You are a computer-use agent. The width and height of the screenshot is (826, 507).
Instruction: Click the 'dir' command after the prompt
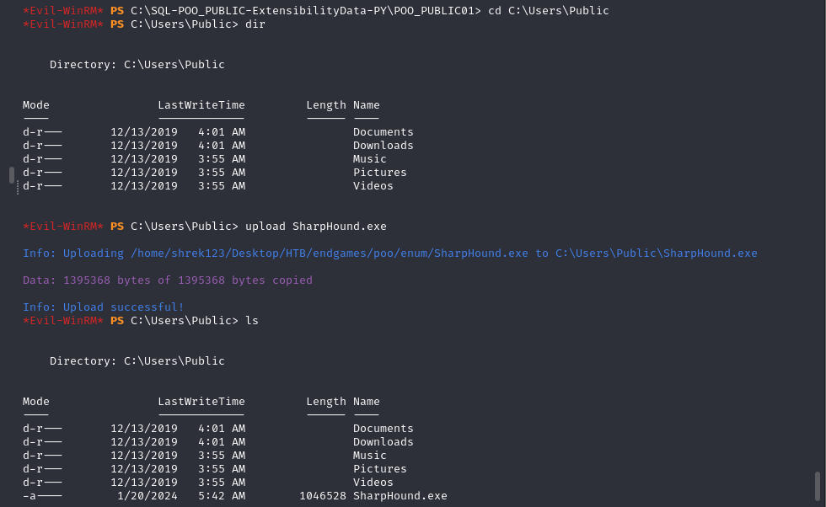pyautogui.click(x=255, y=24)
